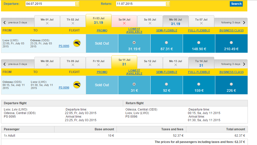Click the airline logo for flight PS 0095
This screenshot has height=145, width=257.
point(77,43)
